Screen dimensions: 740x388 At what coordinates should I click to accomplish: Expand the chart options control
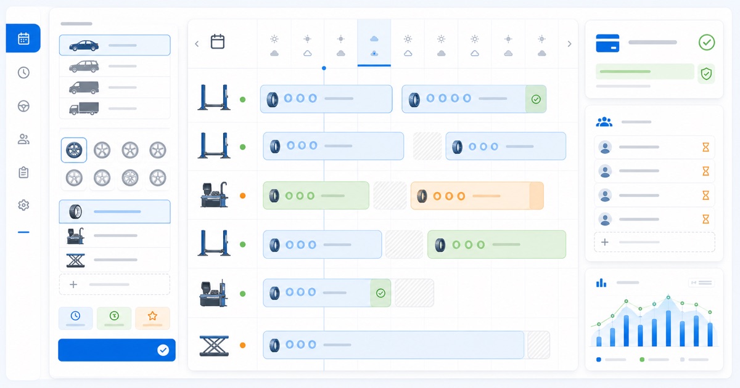[701, 283]
